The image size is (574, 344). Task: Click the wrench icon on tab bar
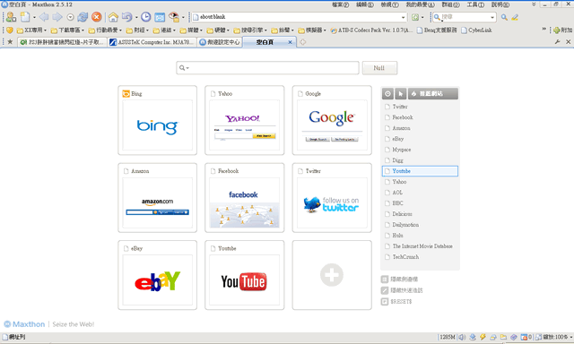pos(557,42)
